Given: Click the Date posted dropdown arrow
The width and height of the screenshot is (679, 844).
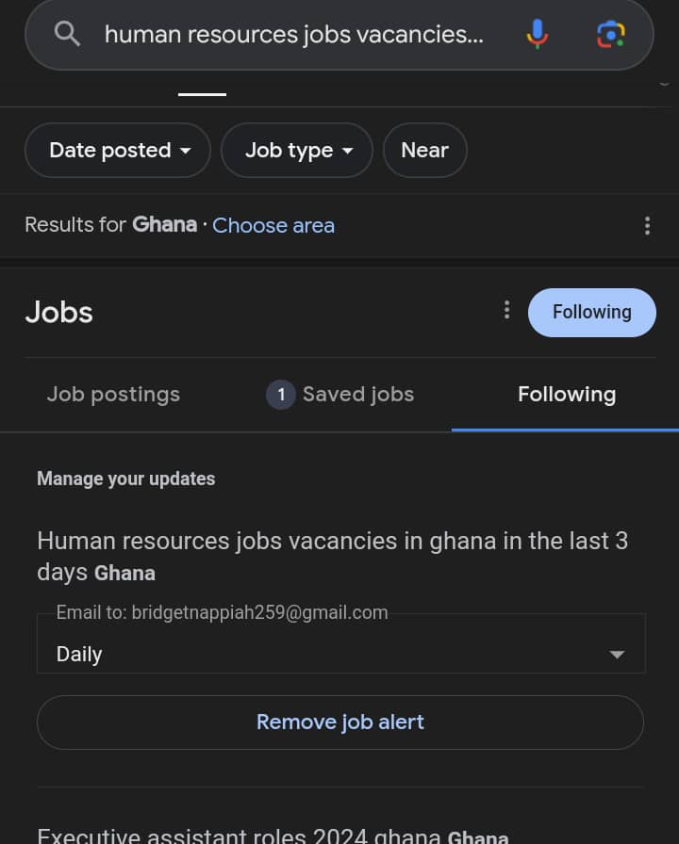Looking at the screenshot, I should coord(186,152).
